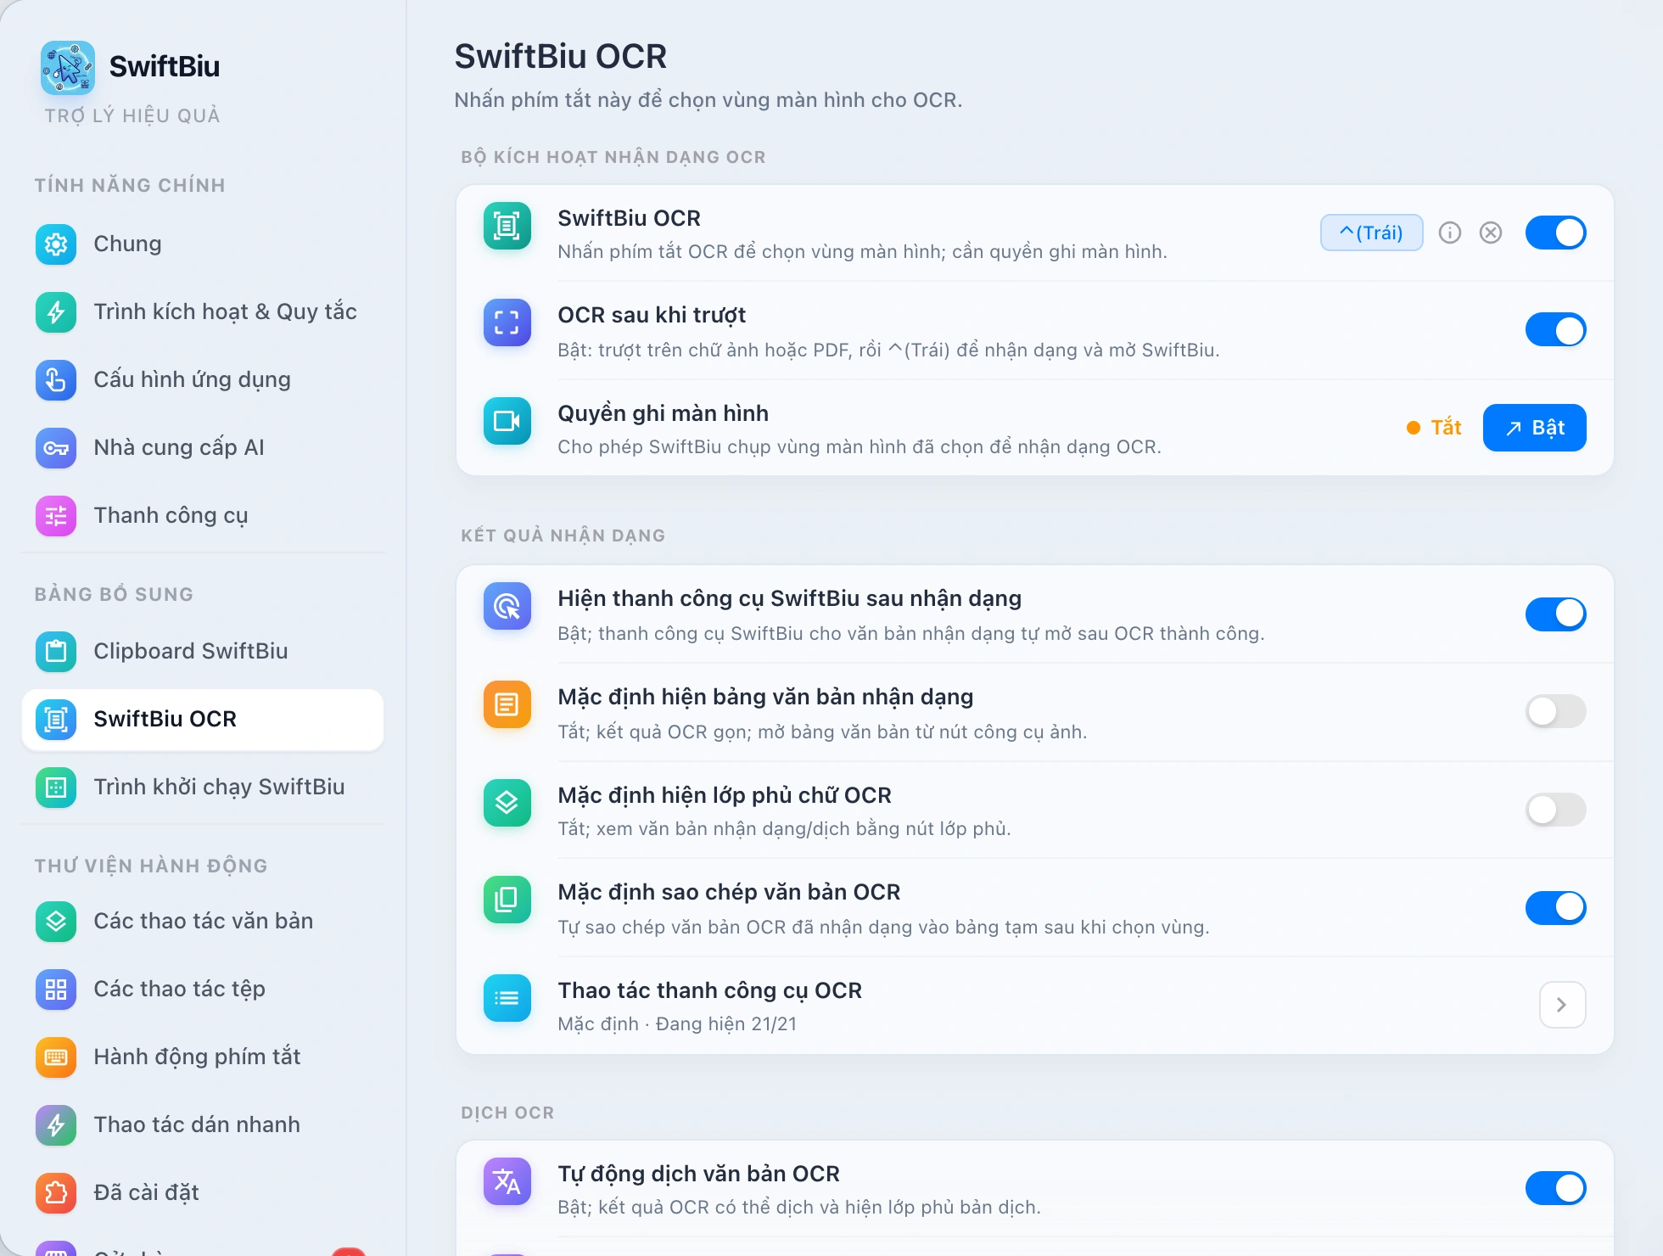This screenshot has height=1256, width=1663.
Task: Open Cấu hình ứng dụng section
Action: pos(203,380)
